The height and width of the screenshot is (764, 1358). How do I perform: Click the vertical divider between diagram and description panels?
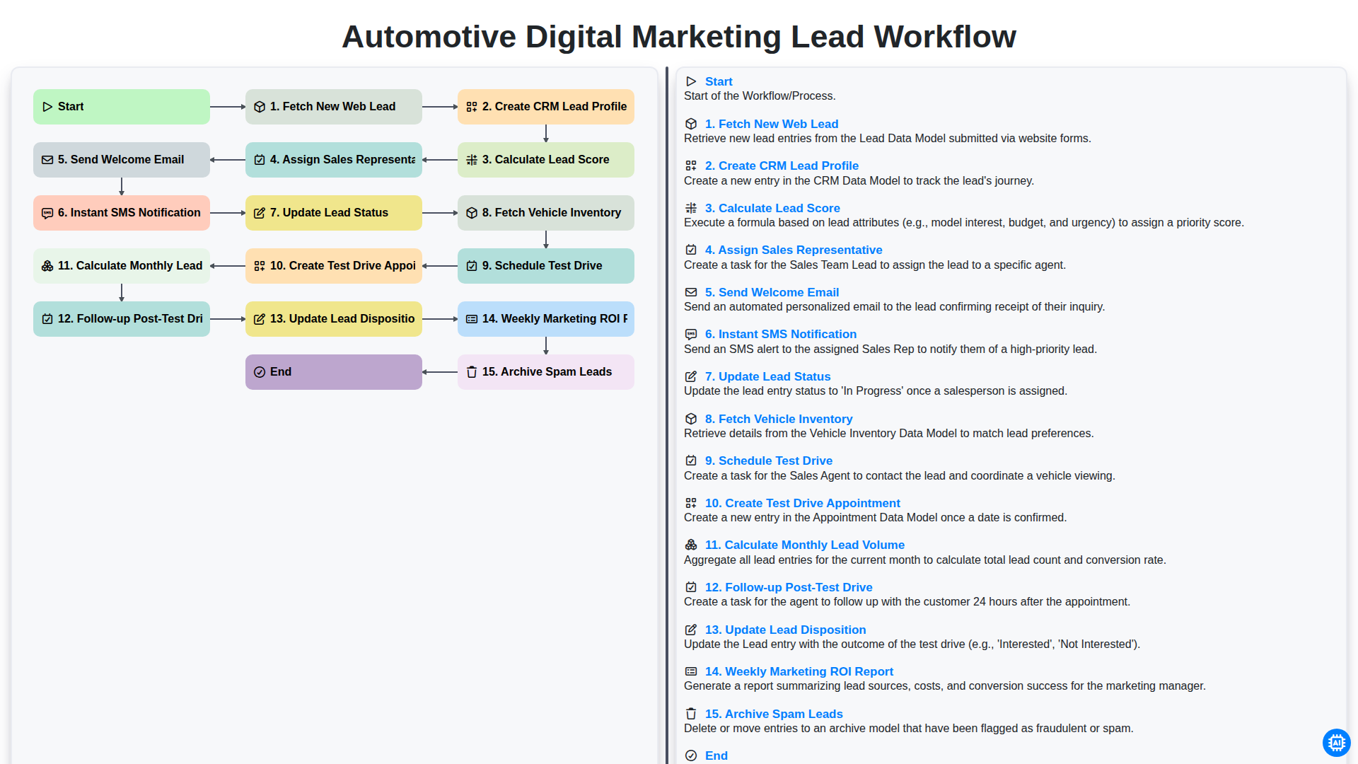[667, 415]
